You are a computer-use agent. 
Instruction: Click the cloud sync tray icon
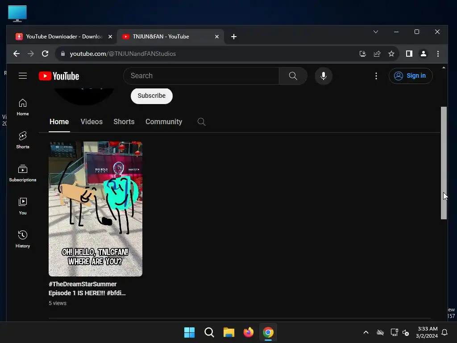click(380, 332)
